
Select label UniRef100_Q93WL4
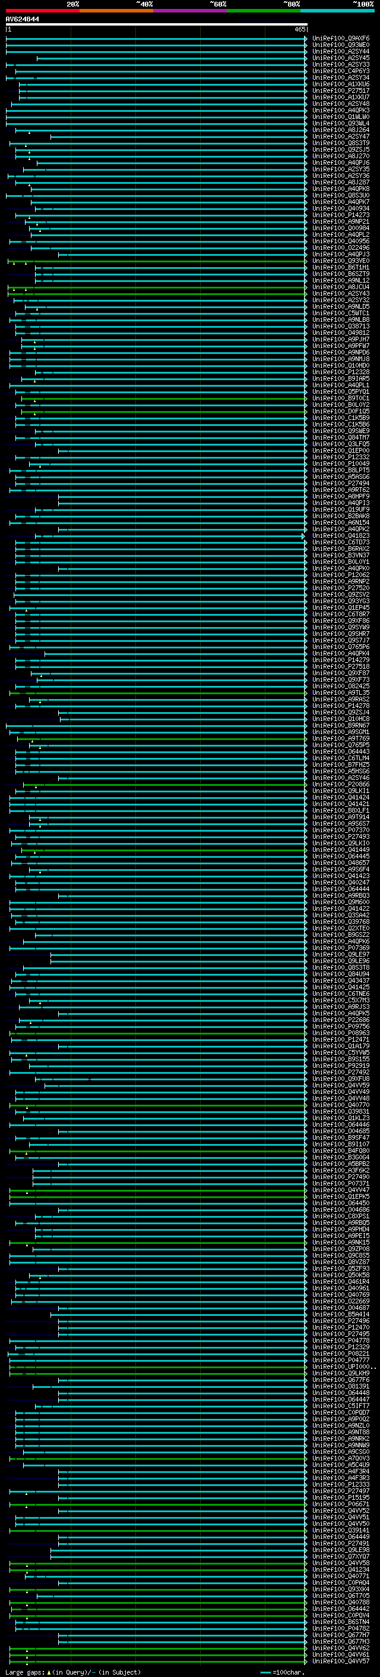341,124
